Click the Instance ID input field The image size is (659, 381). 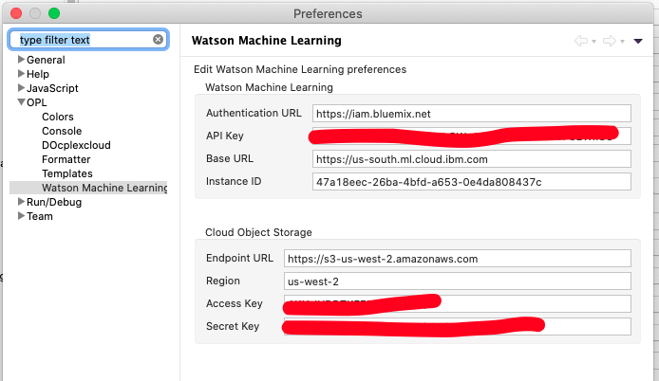pyautogui.click(x=472, y=182)
